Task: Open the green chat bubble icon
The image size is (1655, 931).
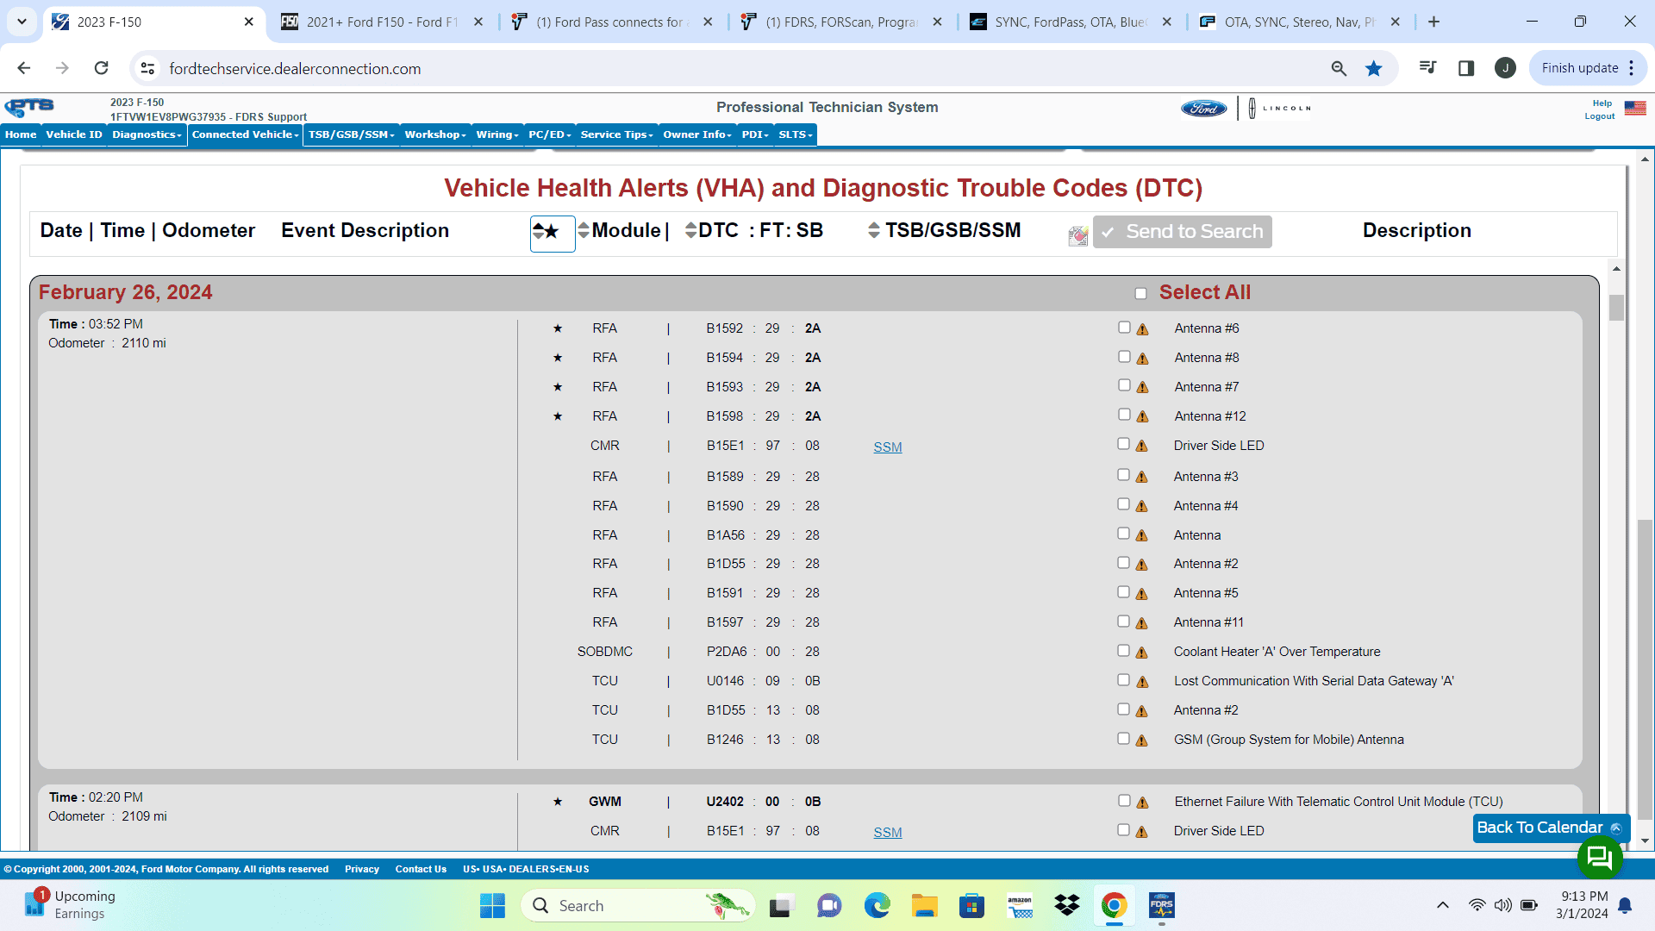Action: point(1599,857)
